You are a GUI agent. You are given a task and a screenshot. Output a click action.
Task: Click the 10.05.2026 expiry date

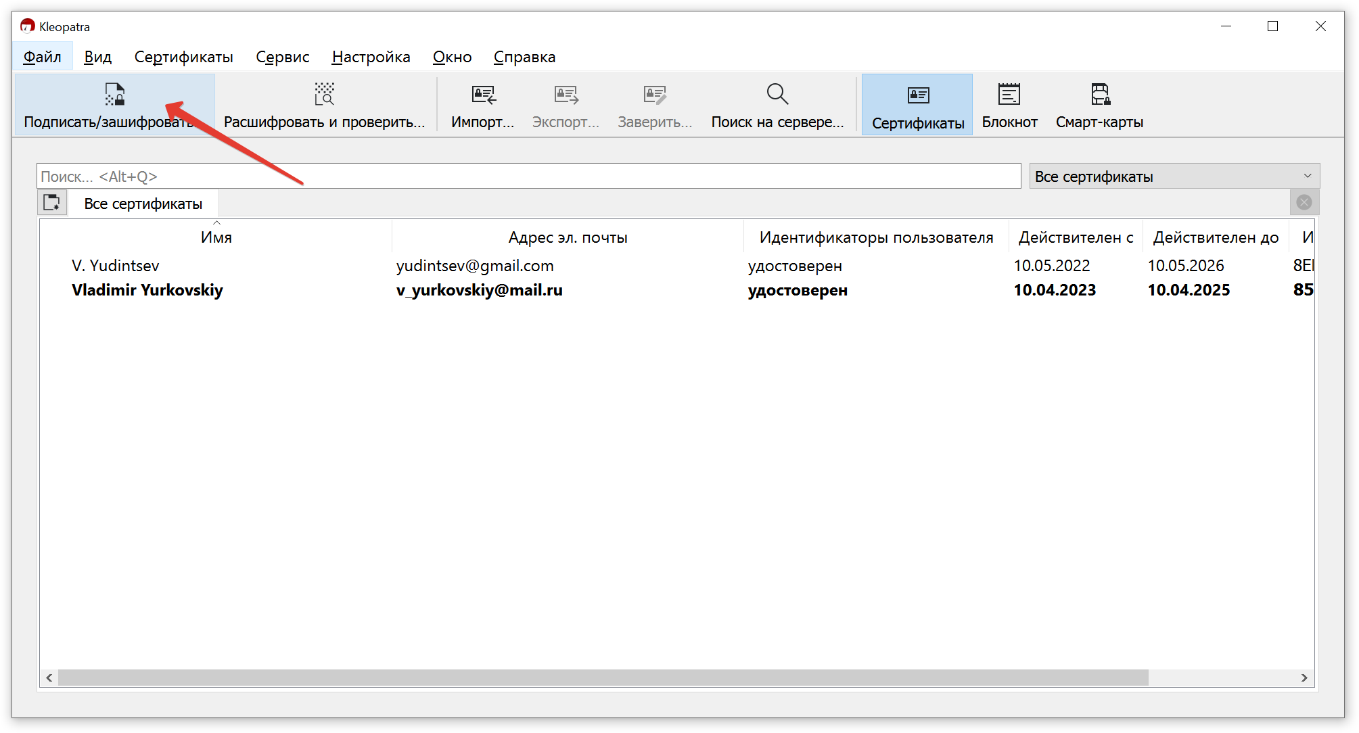[x=1186, y=266]
